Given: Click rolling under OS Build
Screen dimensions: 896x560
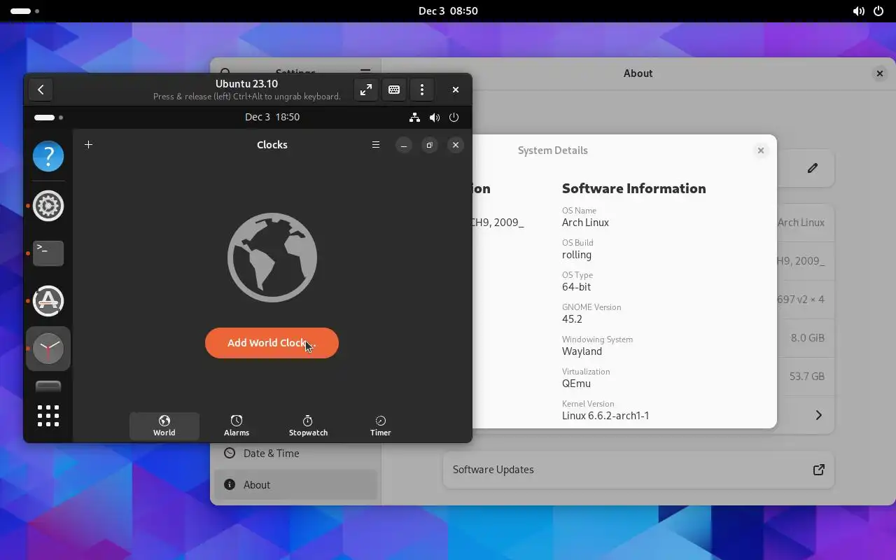Looking at the screenshot, I should coord(577,255).
